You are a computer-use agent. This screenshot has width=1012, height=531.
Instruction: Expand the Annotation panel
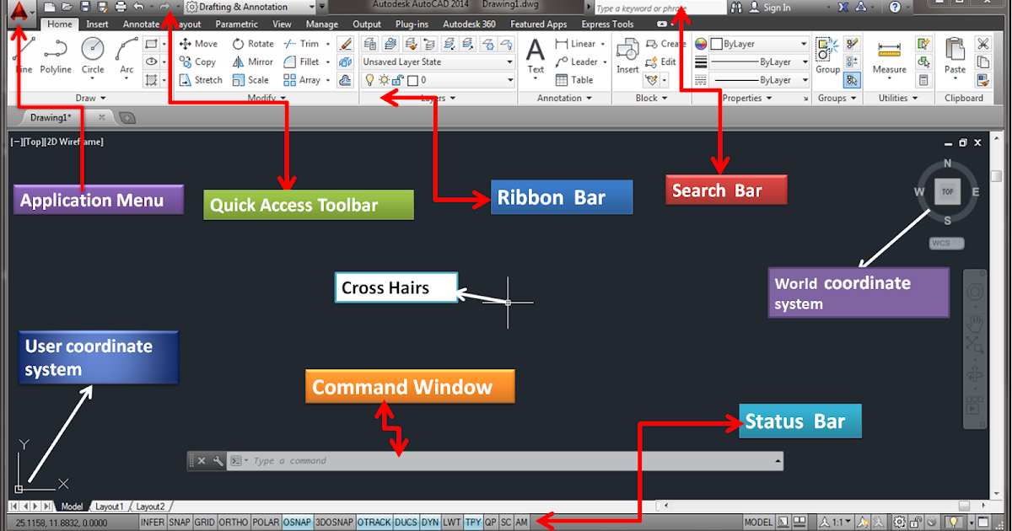[564, 99]
